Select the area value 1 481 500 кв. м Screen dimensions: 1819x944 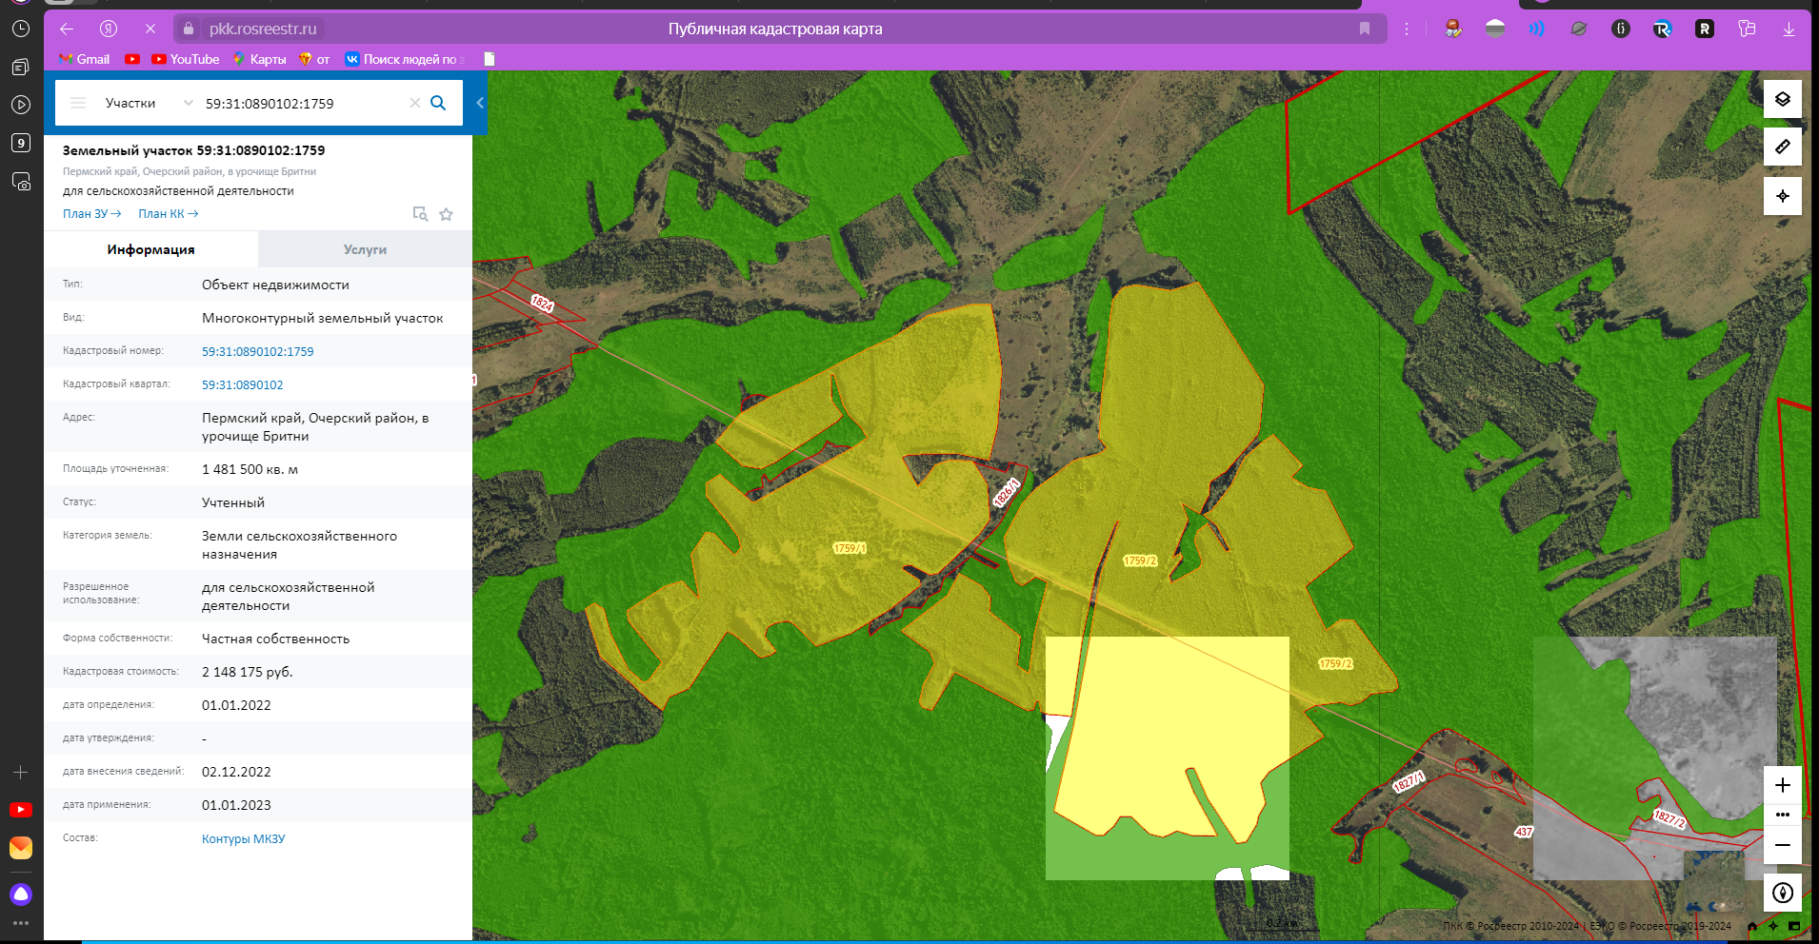pyautogui.click(x=250, y=469)
